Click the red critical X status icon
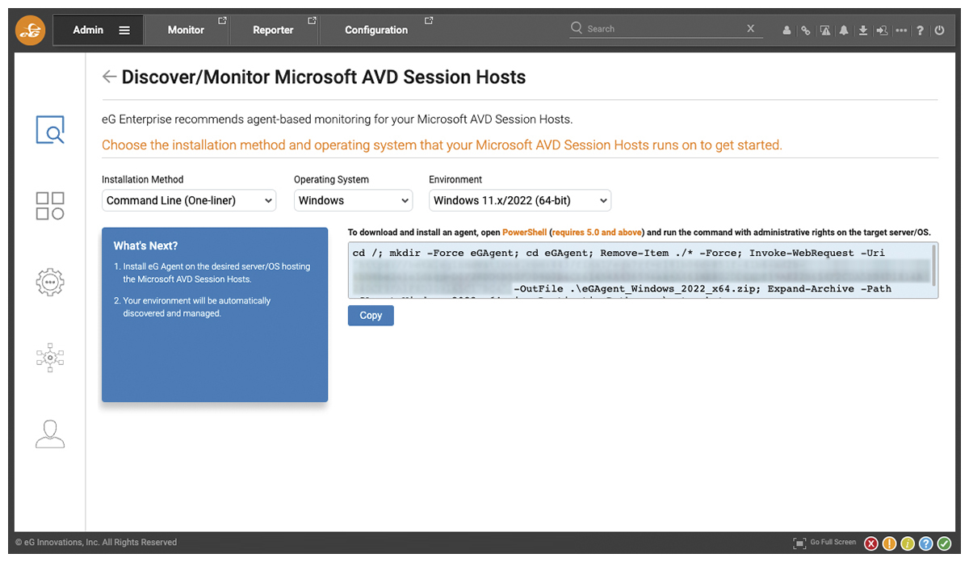This screenshot has width=969, height=562. point(871,543)
